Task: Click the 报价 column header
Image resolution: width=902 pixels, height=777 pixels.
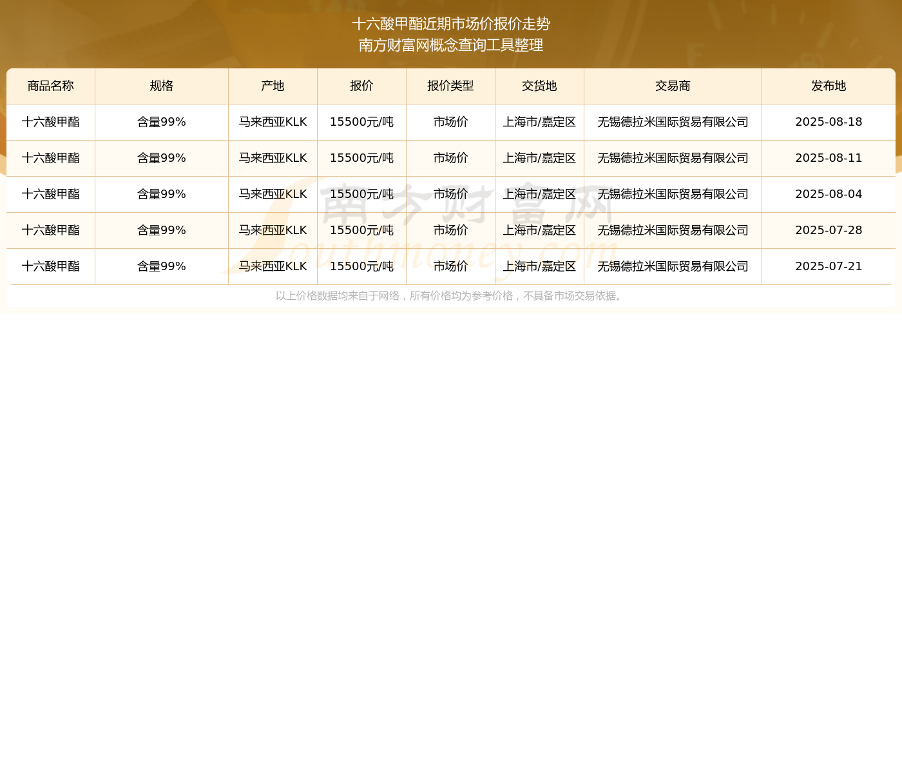Action: [362, 86]
